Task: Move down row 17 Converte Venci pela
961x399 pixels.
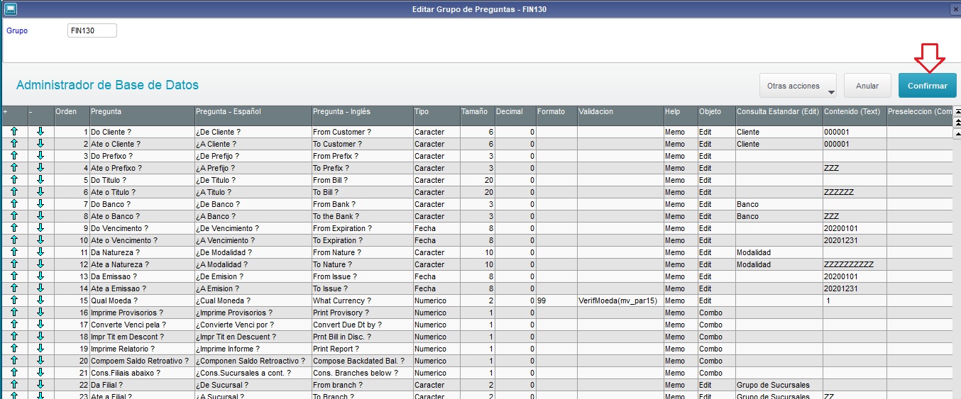Action: 40,325
